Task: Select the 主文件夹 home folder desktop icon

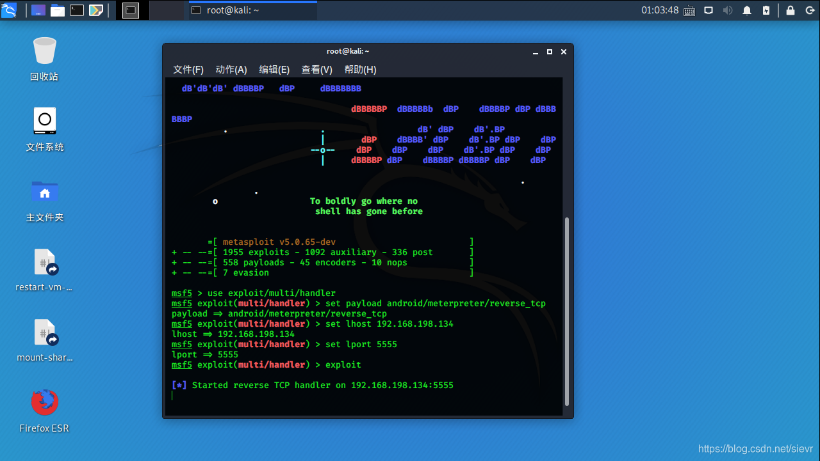Action: pyautogui.click(x=45, y=200)
